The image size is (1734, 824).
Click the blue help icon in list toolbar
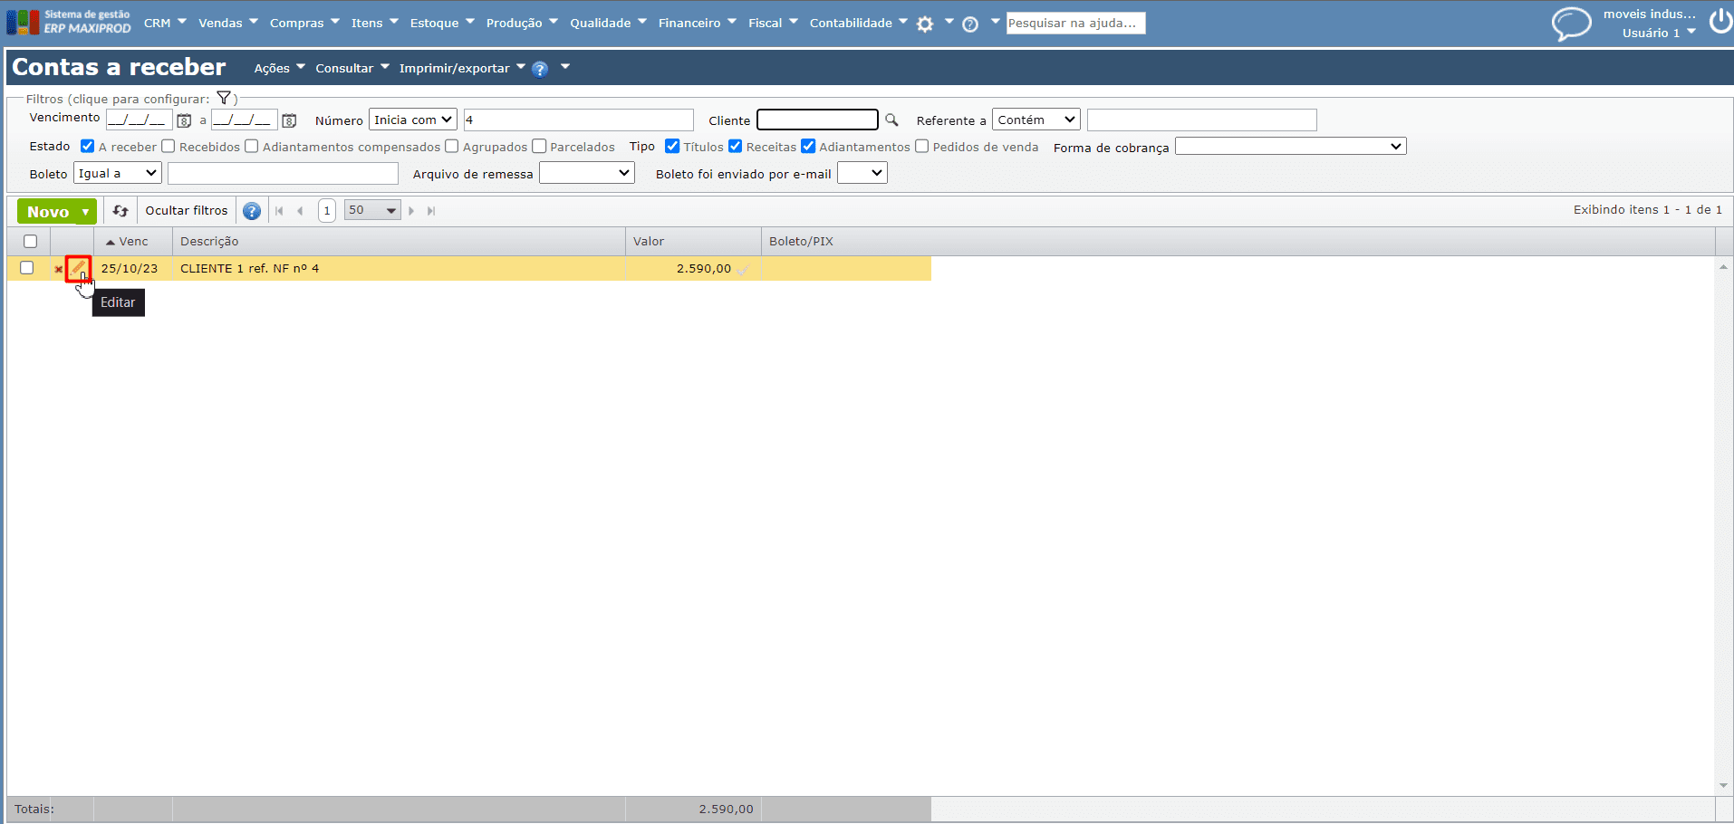point(252,211)
